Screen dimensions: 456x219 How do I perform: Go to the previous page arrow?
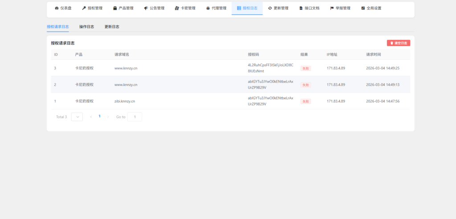pyautogui.click(x=91, y=117)
